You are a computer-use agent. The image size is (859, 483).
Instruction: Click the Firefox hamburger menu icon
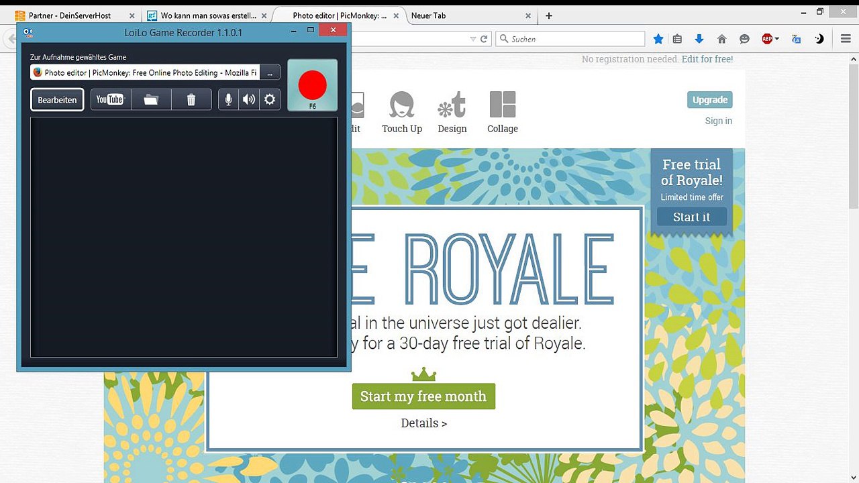point(846,39)
